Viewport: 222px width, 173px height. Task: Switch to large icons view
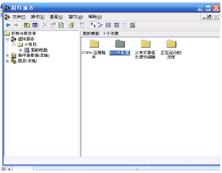click(93, 25)
